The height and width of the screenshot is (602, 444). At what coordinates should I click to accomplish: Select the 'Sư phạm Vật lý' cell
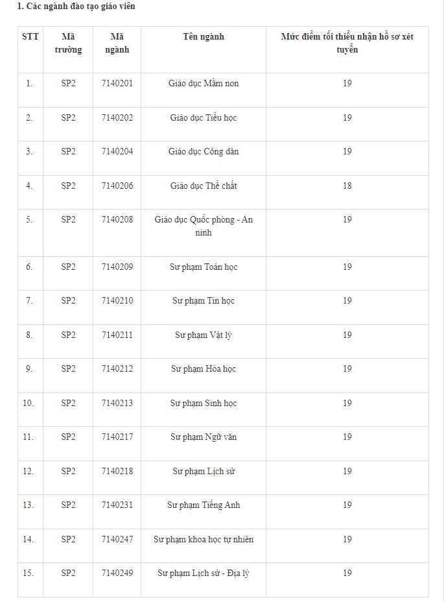click(203, 335)
